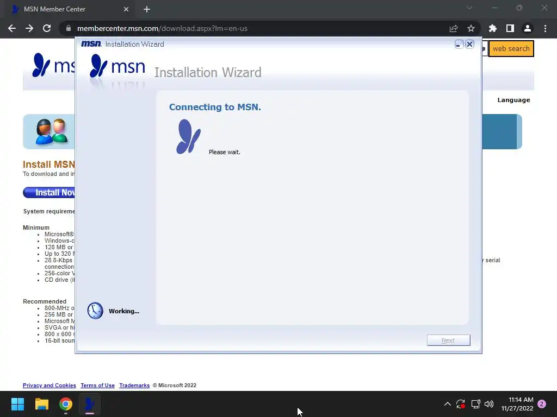Open the Trademarks link
Image resolution: width=557 pixels, height=417 pixels.
(134, 386)
